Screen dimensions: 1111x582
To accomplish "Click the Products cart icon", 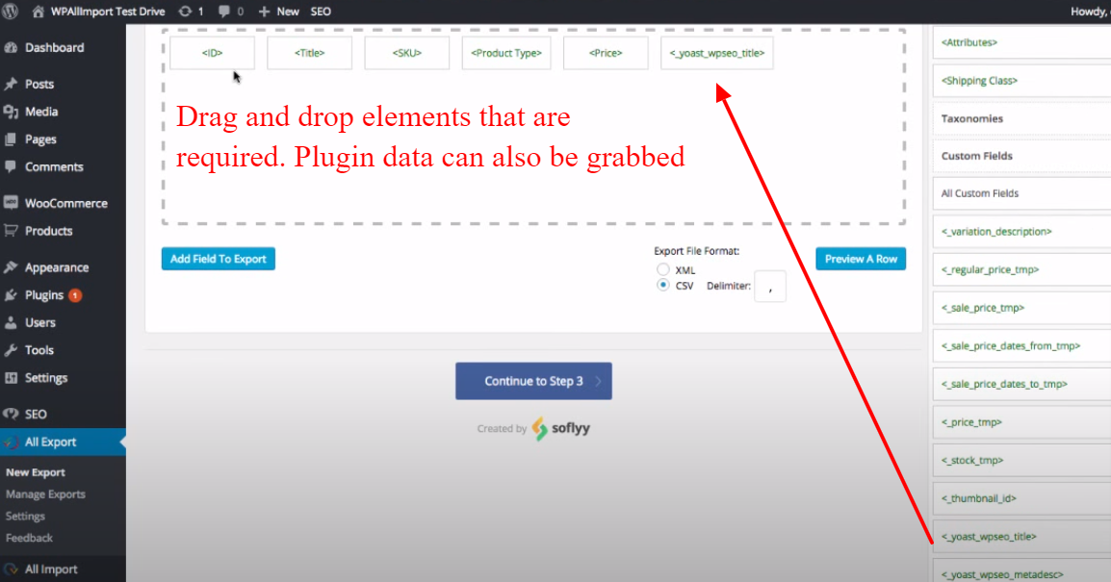I will click(x=11, y=230).
